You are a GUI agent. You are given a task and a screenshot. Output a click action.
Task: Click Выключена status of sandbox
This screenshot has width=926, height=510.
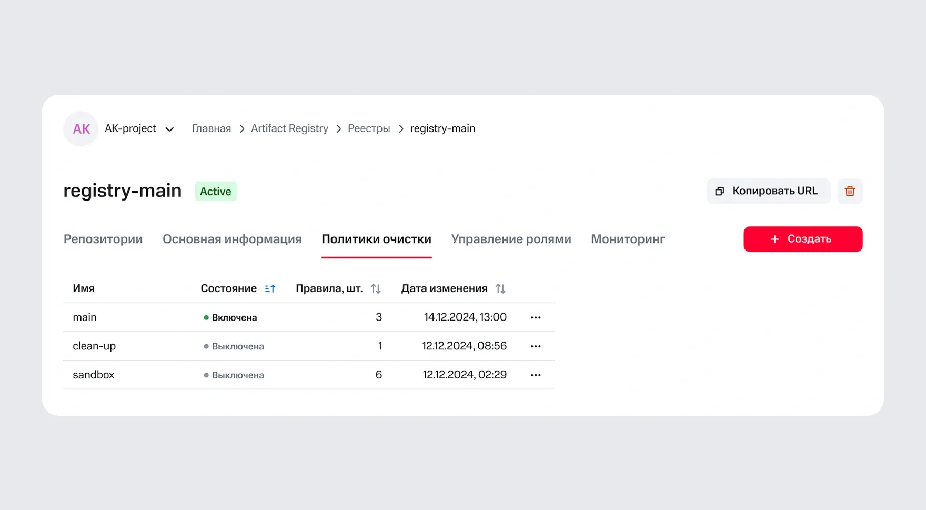(234, 375)
